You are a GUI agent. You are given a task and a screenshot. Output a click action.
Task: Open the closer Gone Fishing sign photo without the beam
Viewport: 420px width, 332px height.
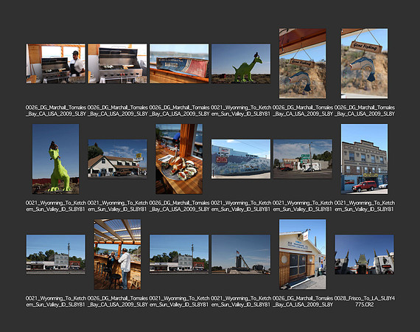pyautogui.click(x=364, y=63)
